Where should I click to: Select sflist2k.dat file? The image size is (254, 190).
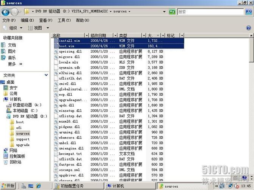click(x=70, y=159)
